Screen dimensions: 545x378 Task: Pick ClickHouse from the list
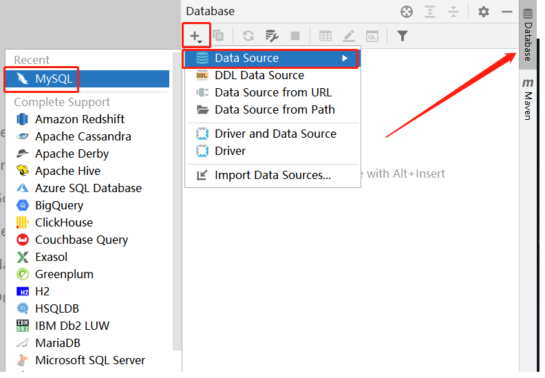point(87,222)
